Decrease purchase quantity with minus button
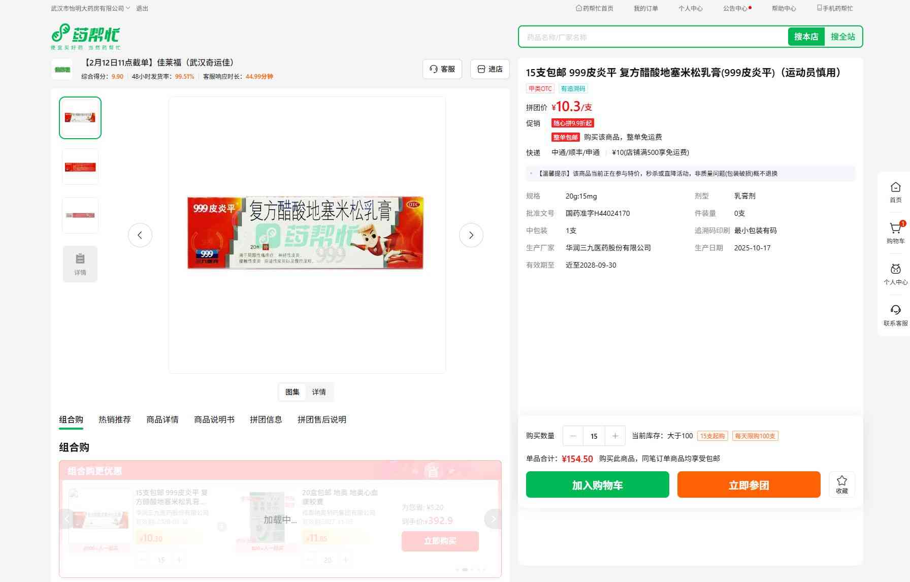Image resolution: width=910 pixels, height=582 pixels. 573,436
